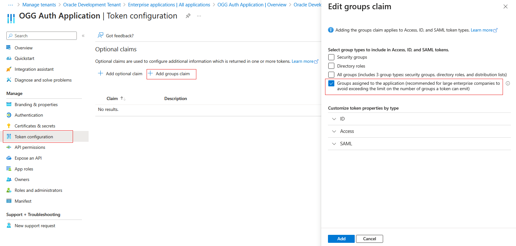Open breadcrumb overflow ellipsis at top left

pos(11,5)
